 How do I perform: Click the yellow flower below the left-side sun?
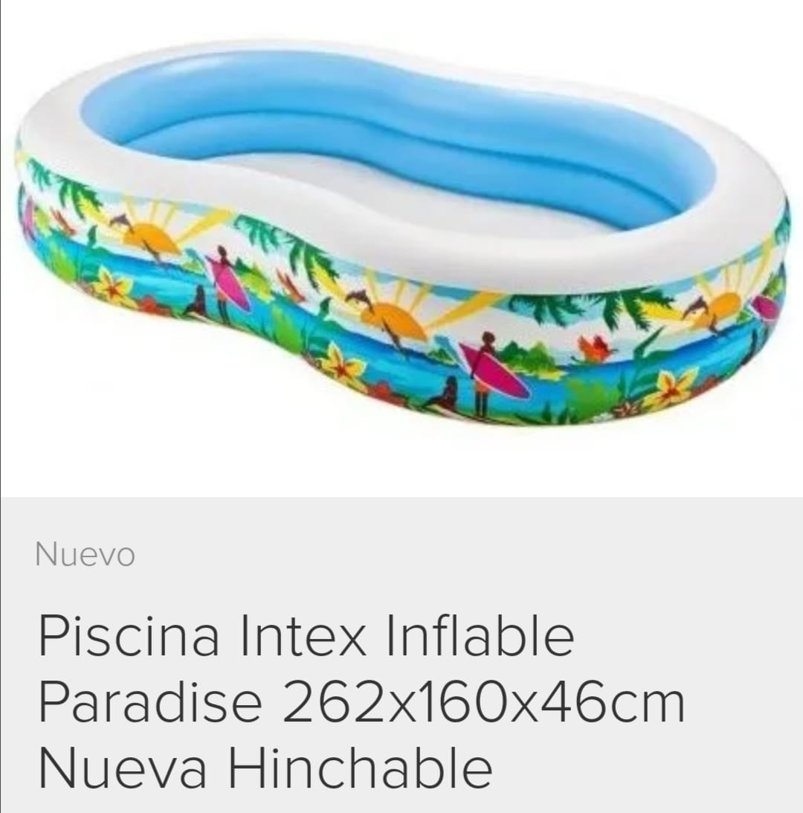[115, 285]
